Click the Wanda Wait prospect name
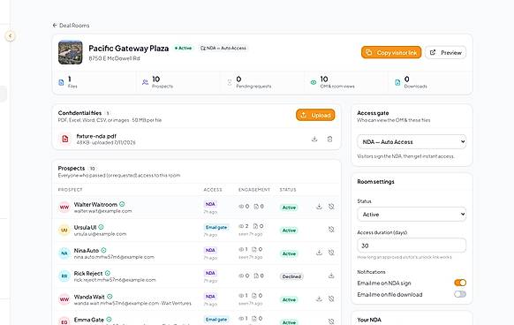Screen dimensions: 514x325 [x=89, y=297]
